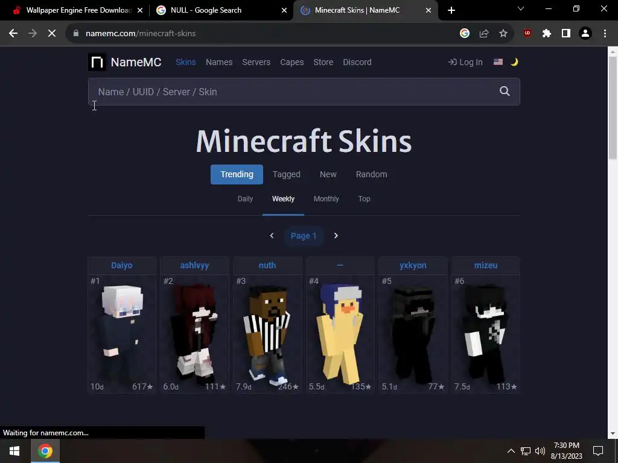Viewport: 618px width, 463px height.
Task: Click the NameMC logo icon
Action: tap(97, 62)
